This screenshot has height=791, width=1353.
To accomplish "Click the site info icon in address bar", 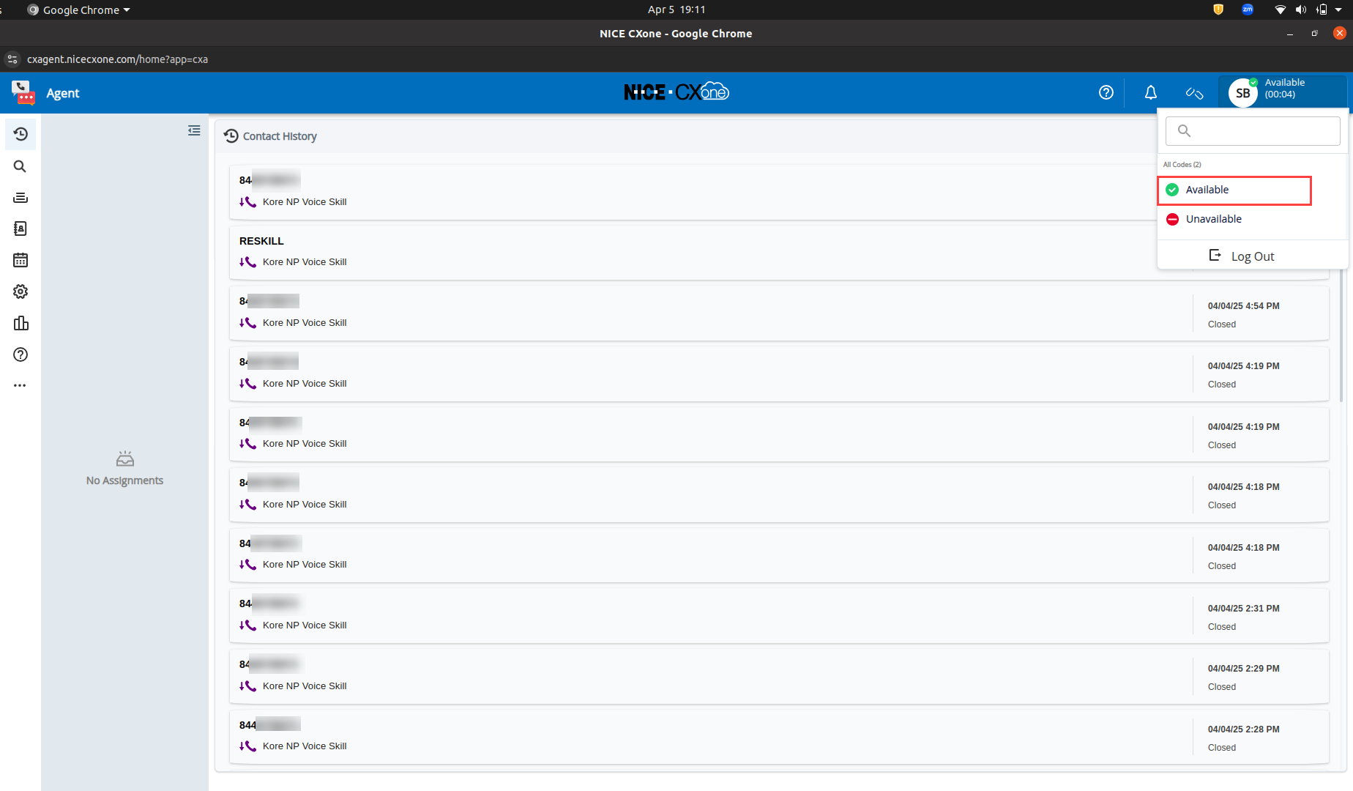I will click(12, 59).
